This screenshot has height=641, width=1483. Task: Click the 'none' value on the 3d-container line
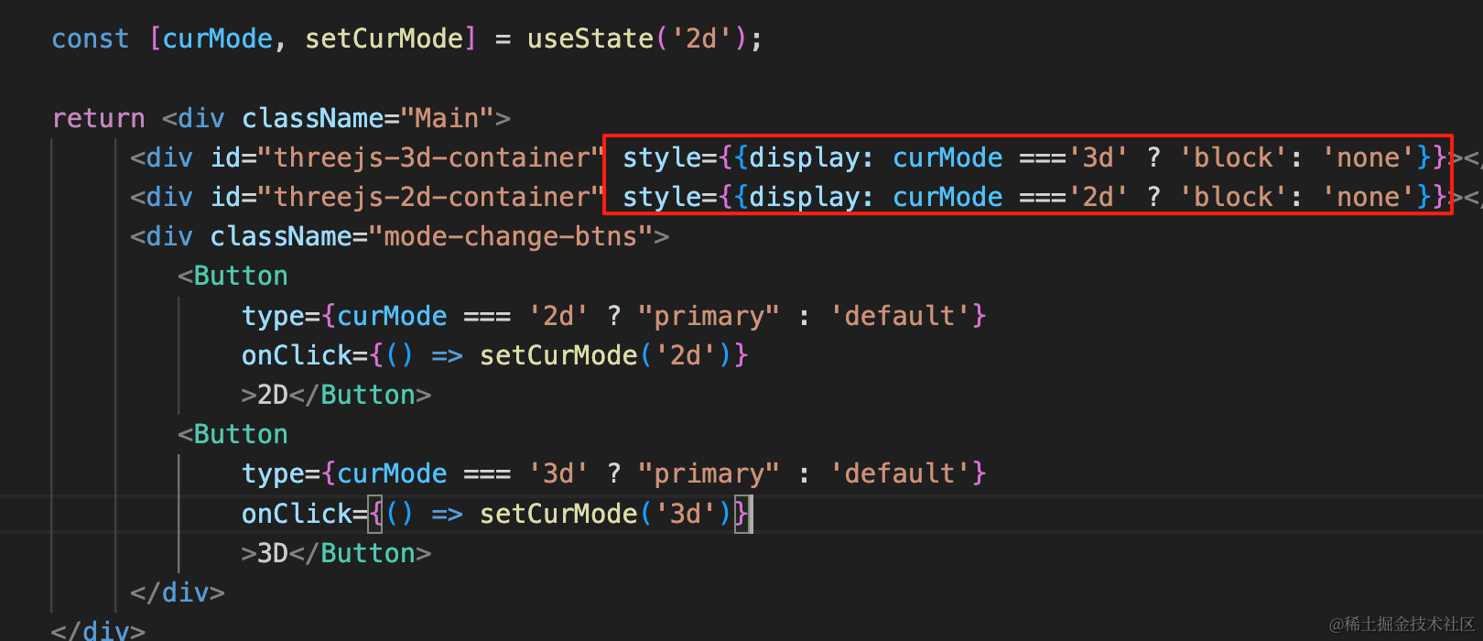(1369, 158)
